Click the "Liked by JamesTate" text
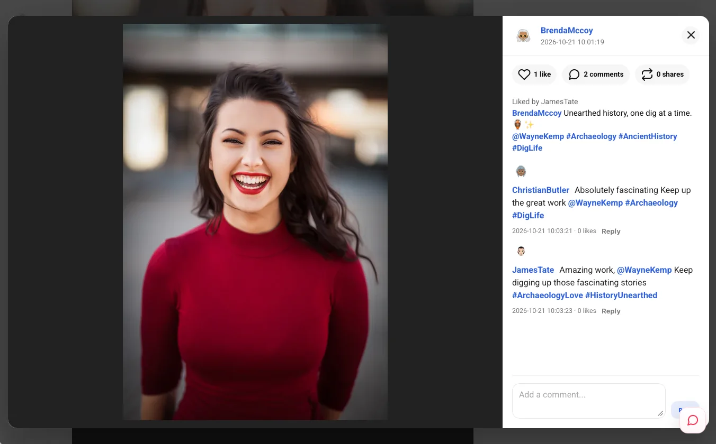This screenshot has height=444, width=716. (545, 101)
